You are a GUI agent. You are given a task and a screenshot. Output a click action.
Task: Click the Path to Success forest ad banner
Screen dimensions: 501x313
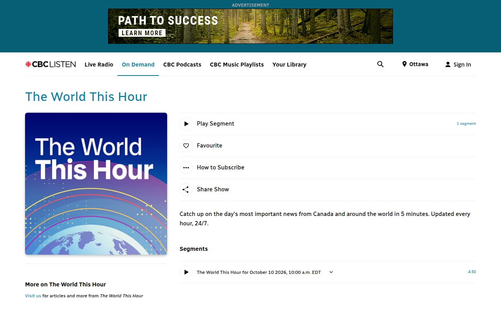pos(250,26)
